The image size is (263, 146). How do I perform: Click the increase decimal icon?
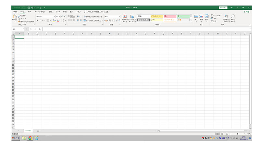pyautogui.click(x=117, y=20)
